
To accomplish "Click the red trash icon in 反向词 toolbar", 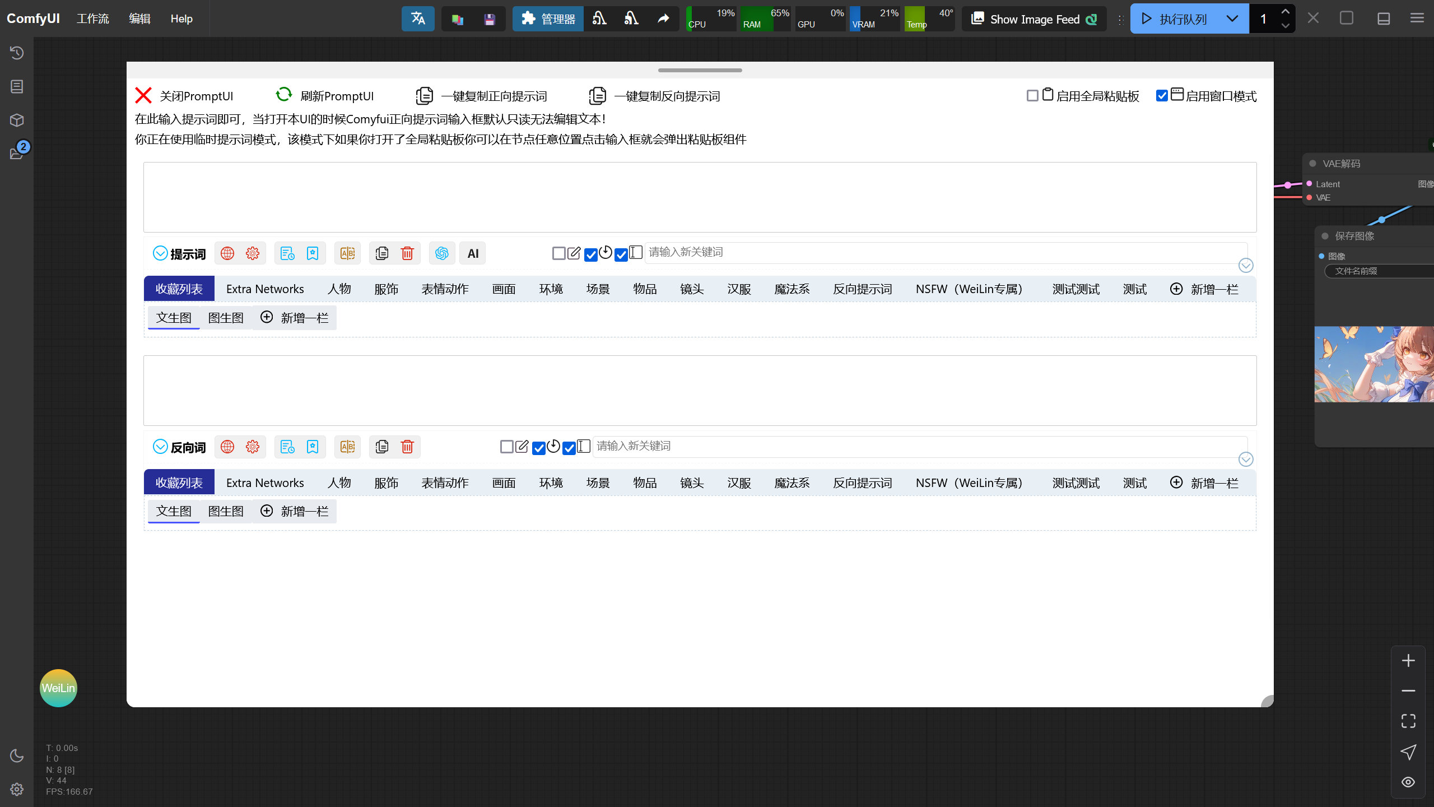I will (407, 447).
